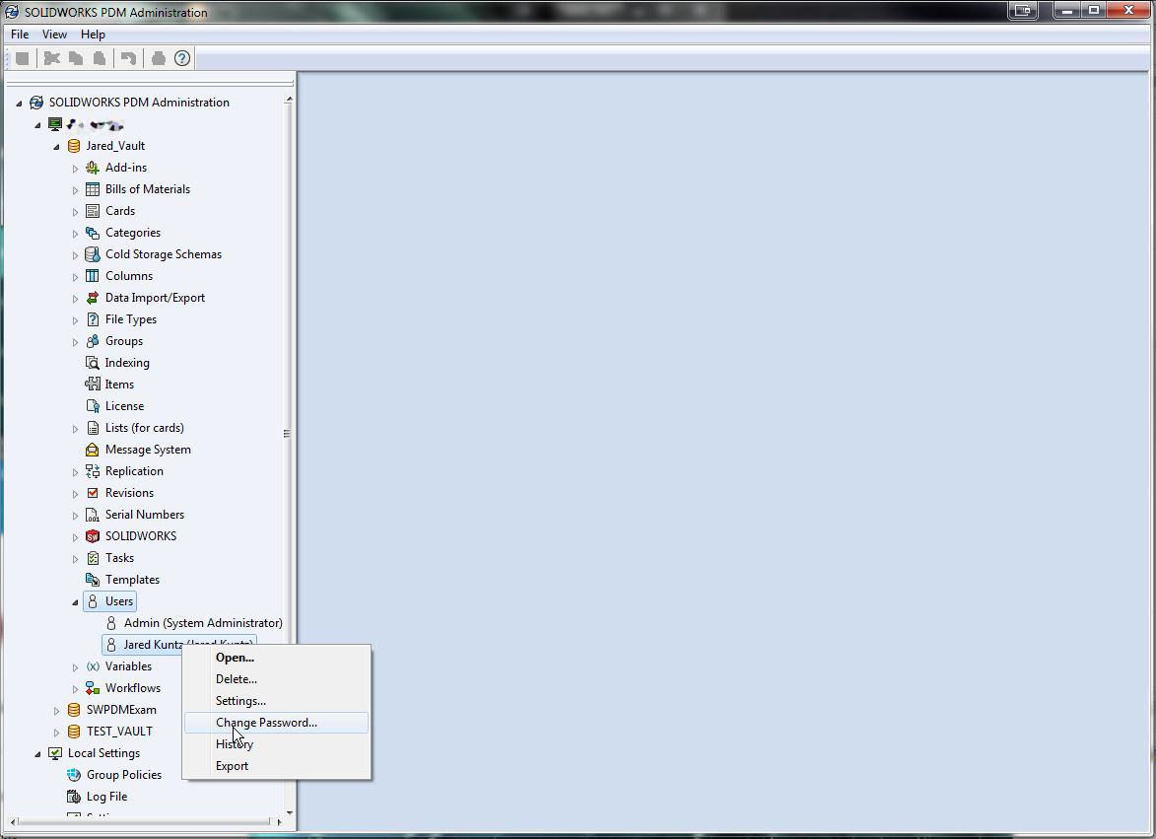Click the Undo toolbar icon
The height and width of the screenshot is (839, 1156).
pos(128,58)
